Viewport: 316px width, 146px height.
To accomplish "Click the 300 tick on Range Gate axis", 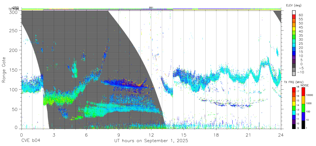I will (13, 12).
